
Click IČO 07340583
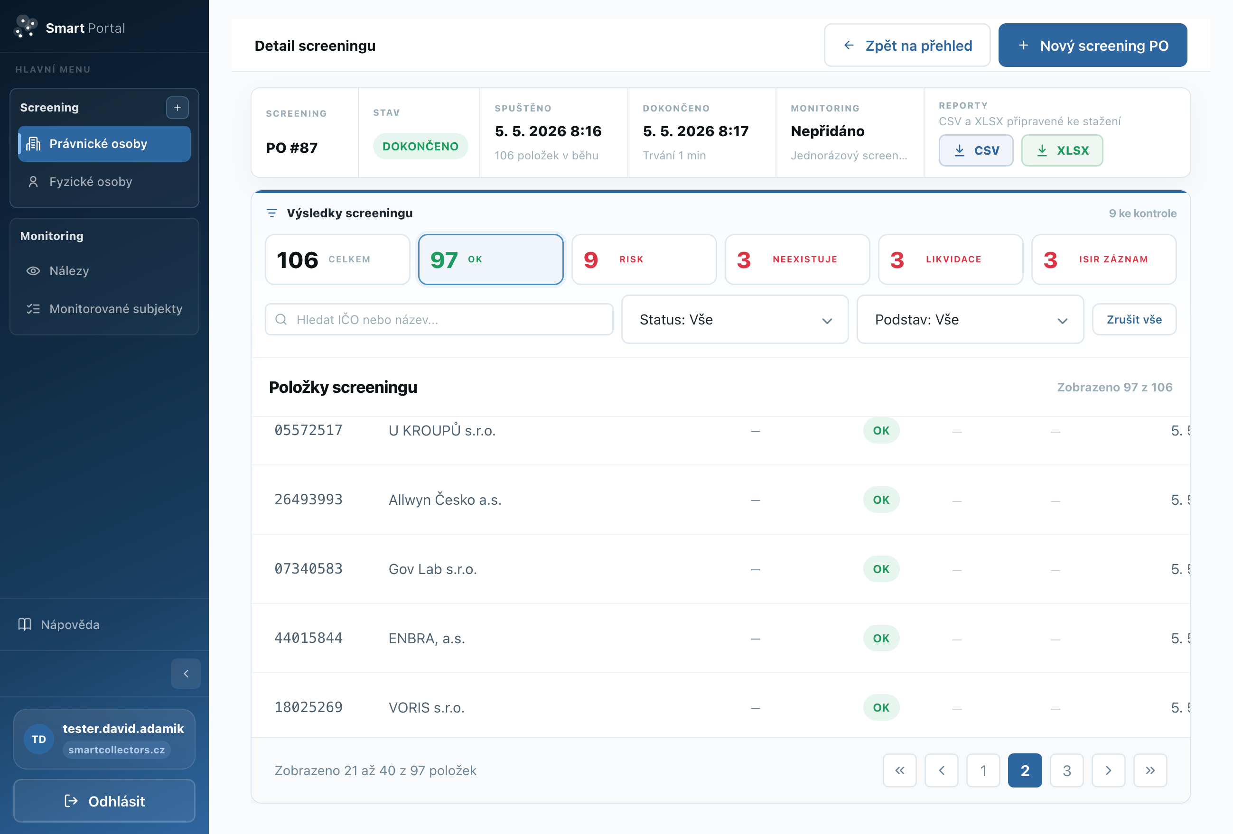308,569
